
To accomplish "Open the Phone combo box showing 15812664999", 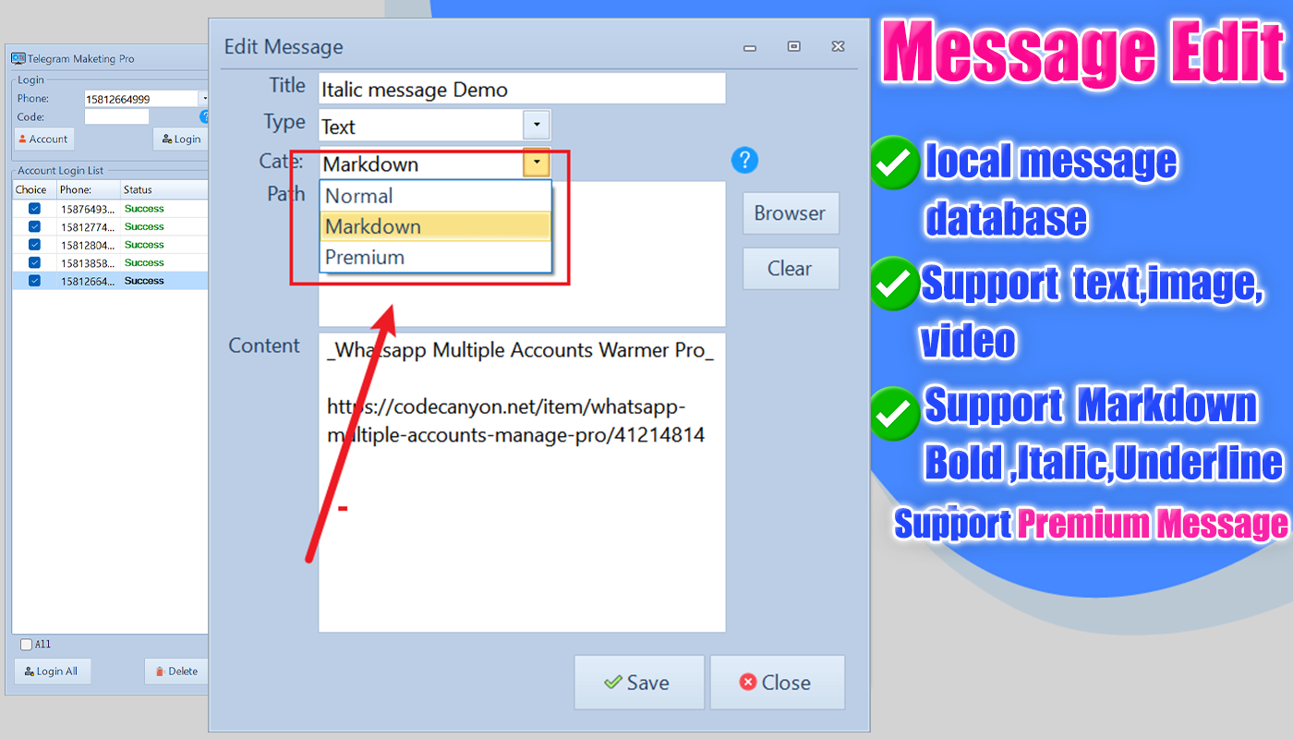I will tap(146, 98).
